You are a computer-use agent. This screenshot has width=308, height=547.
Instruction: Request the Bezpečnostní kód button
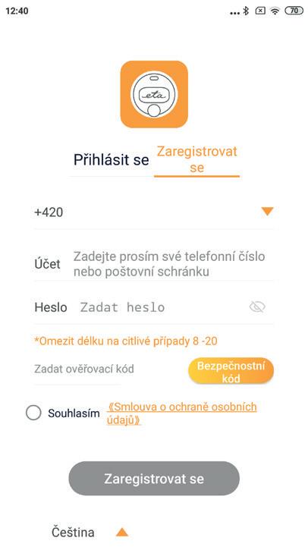[231, 371]
